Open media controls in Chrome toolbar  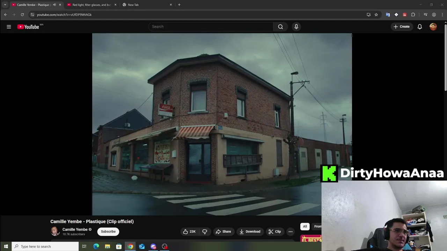425,15
